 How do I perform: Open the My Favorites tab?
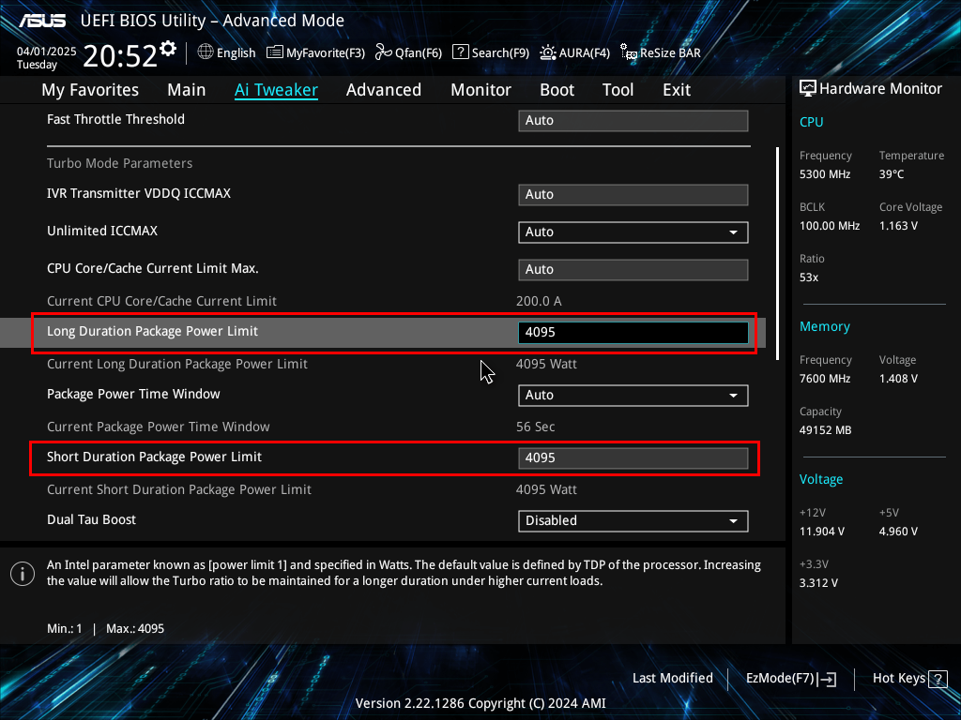pyautogui.click(x=90, y=90)
